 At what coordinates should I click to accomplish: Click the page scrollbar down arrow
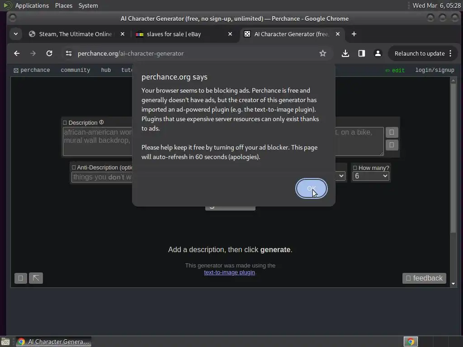tap(453, 284)
